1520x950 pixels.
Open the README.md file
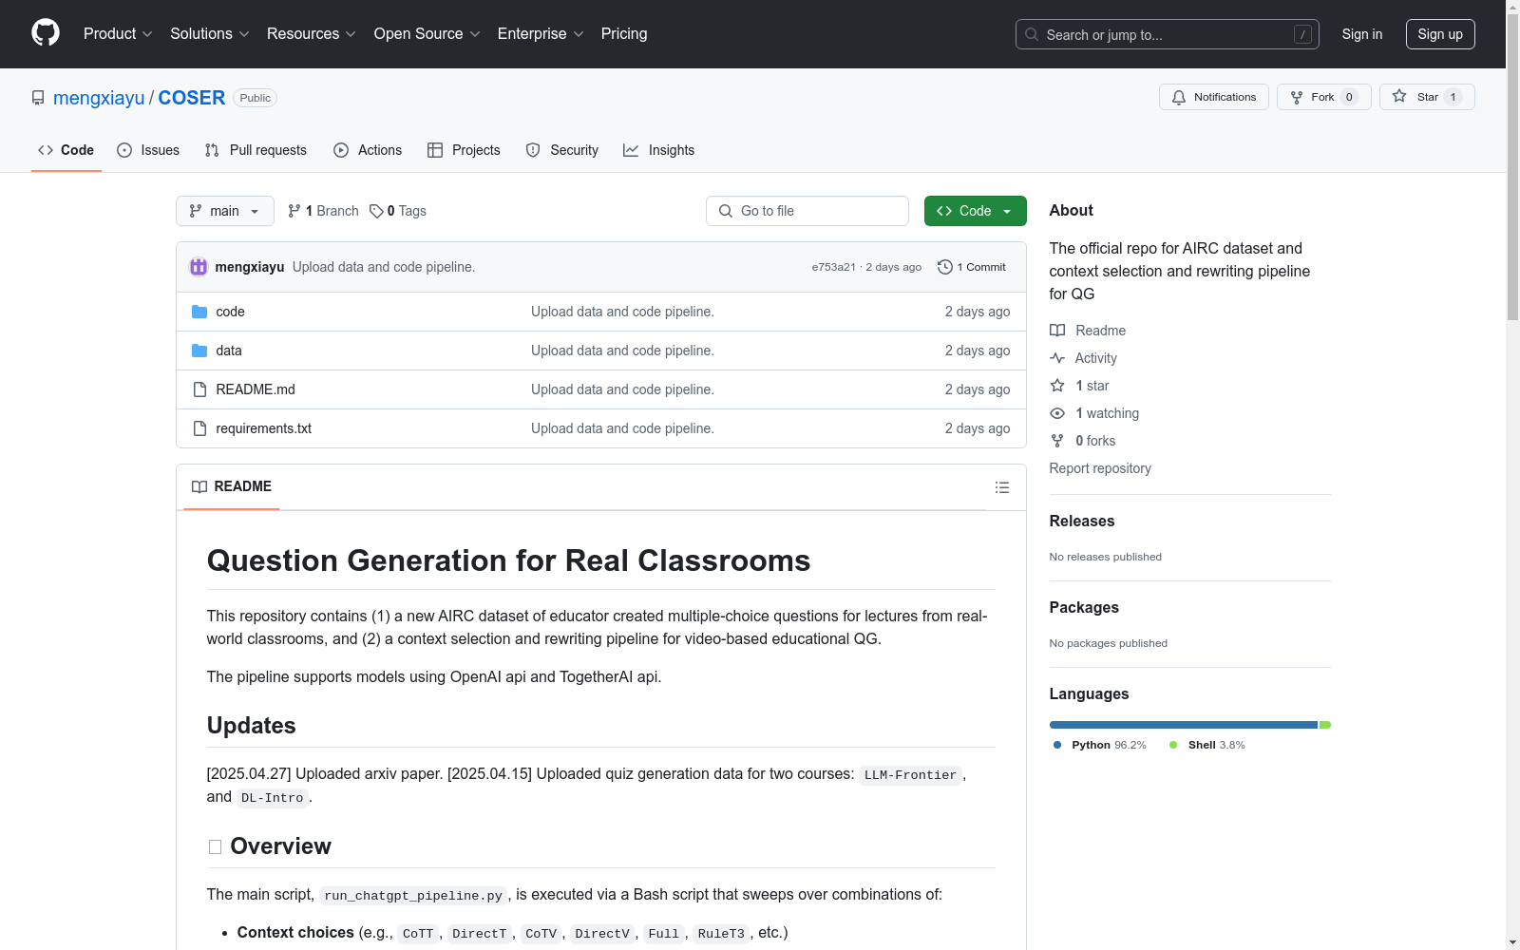(256, 389)
